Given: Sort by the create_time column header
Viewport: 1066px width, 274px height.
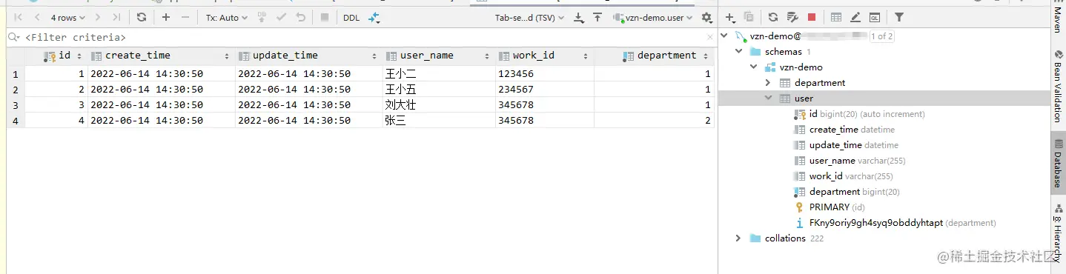Looking at the screenshot, I should (x=161, y=56).
